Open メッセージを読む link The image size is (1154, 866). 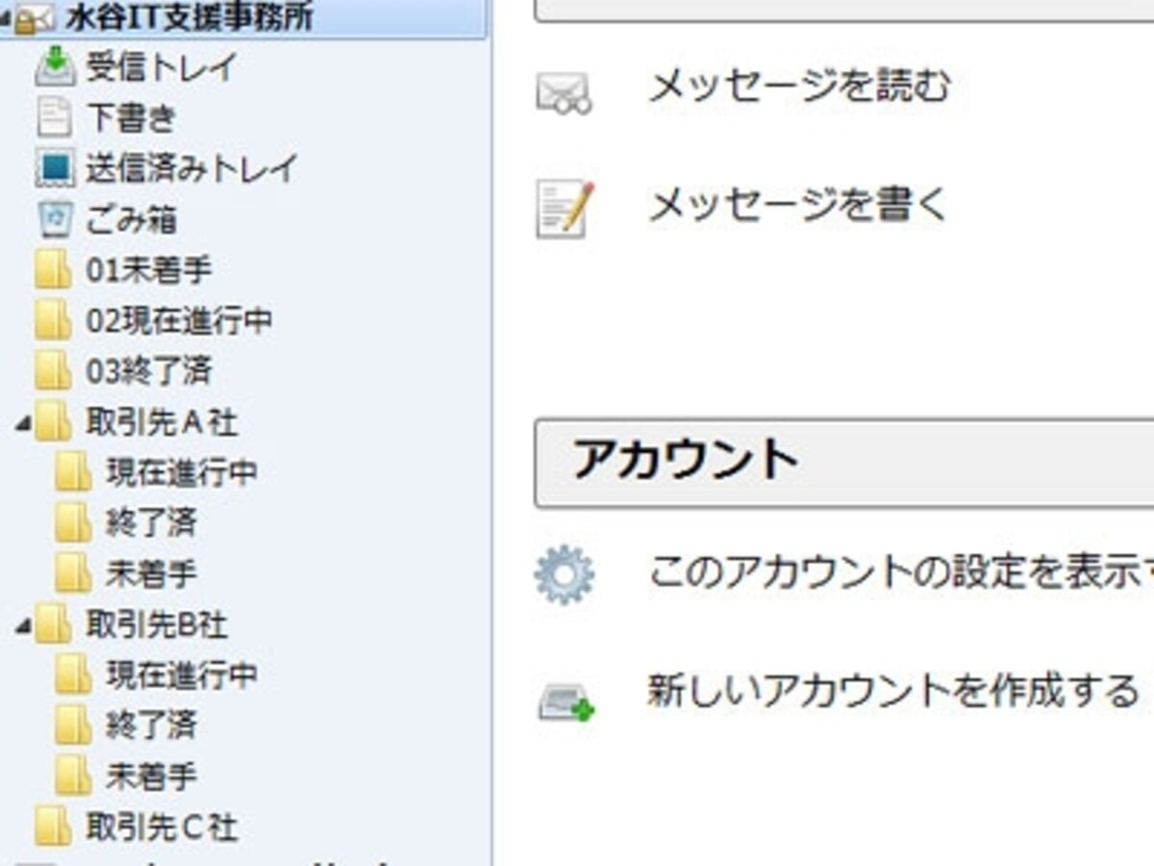pyautogui.click(x=799, y=86)
